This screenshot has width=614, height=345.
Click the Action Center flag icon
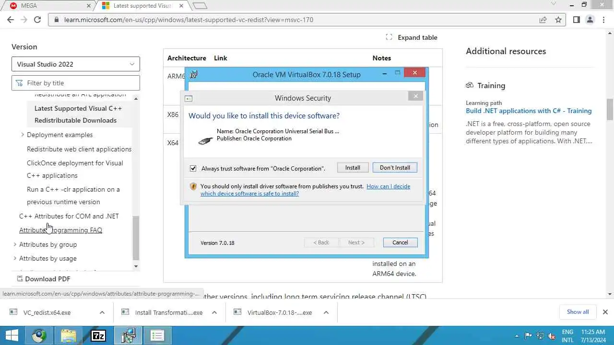point(529,335)
